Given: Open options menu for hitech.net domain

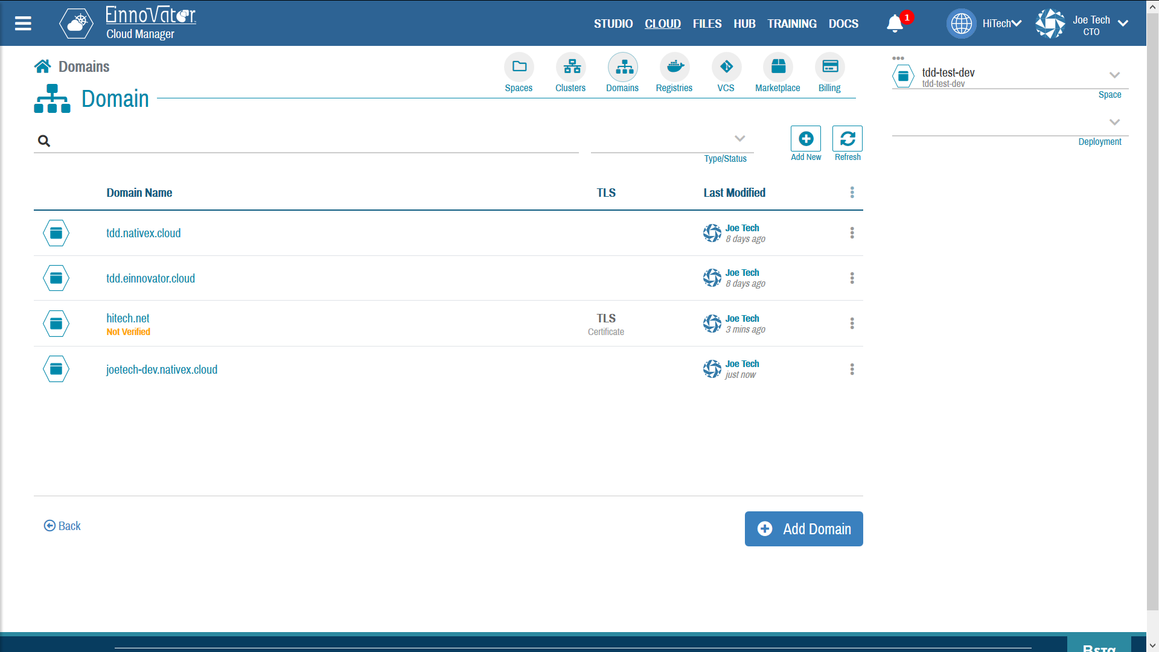Looking at the screenshot, I should pos(851,323).
